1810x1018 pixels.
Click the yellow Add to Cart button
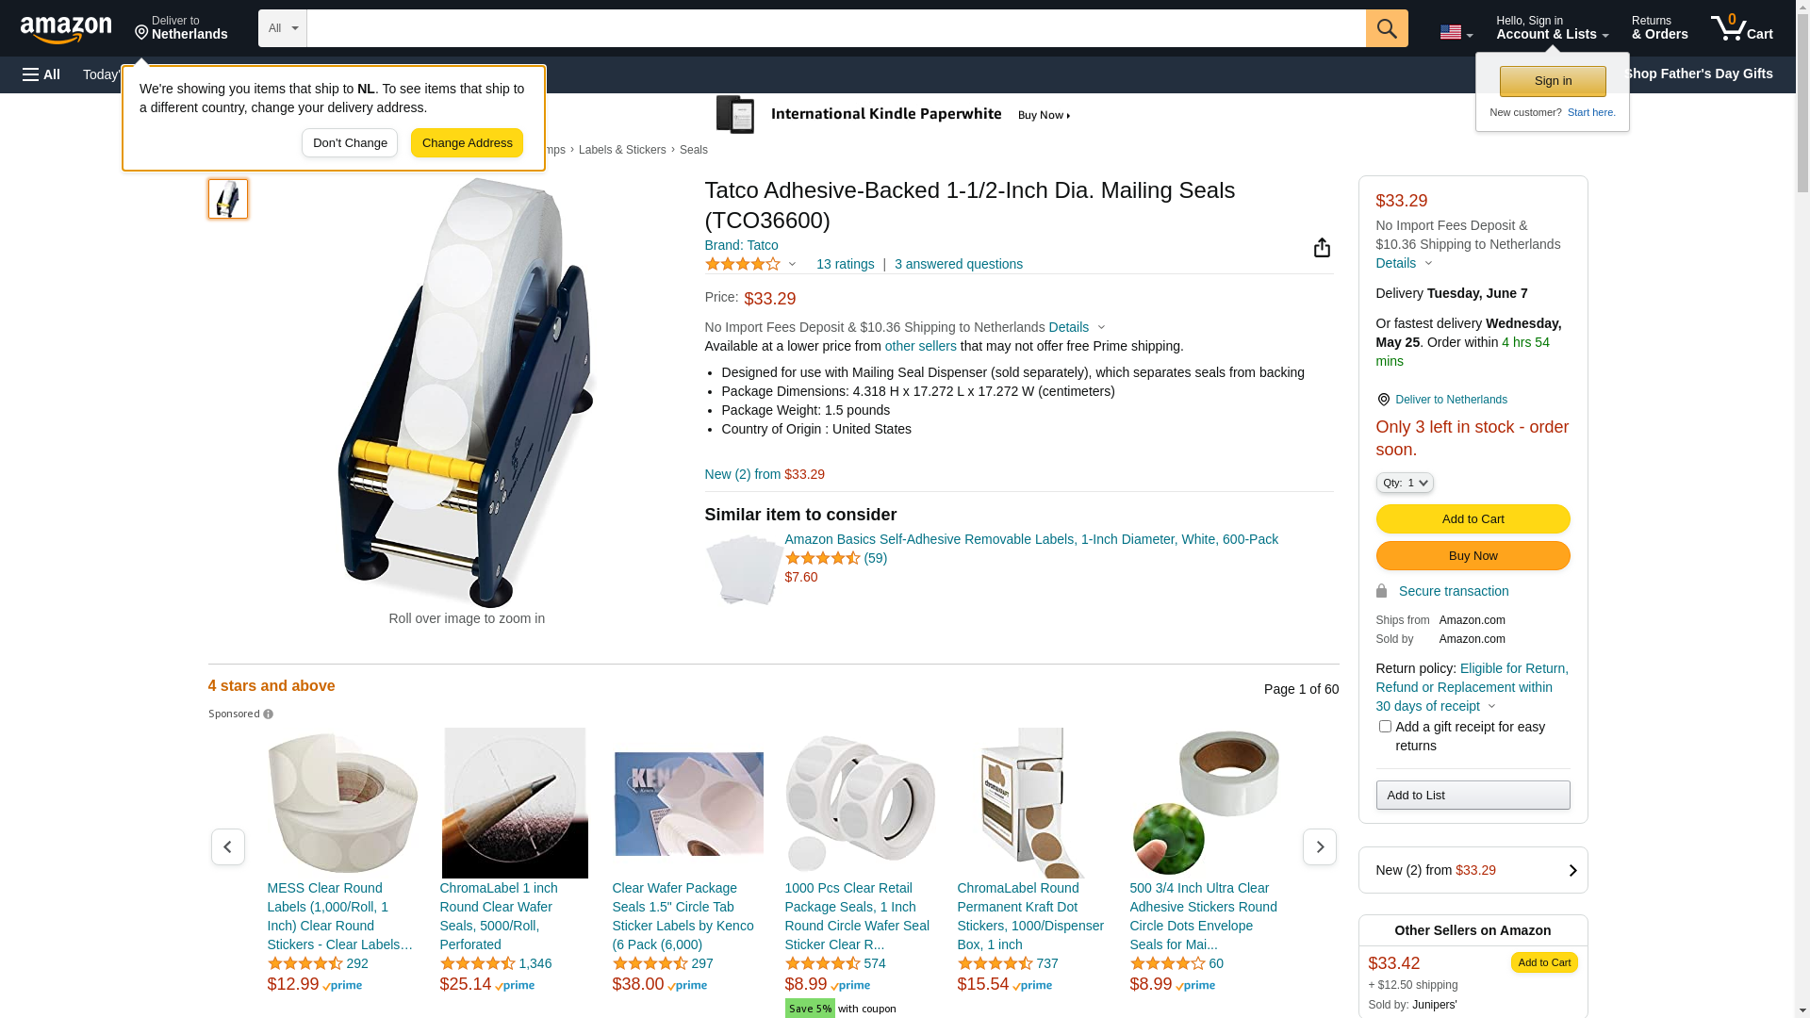[x=1473, y=519]
